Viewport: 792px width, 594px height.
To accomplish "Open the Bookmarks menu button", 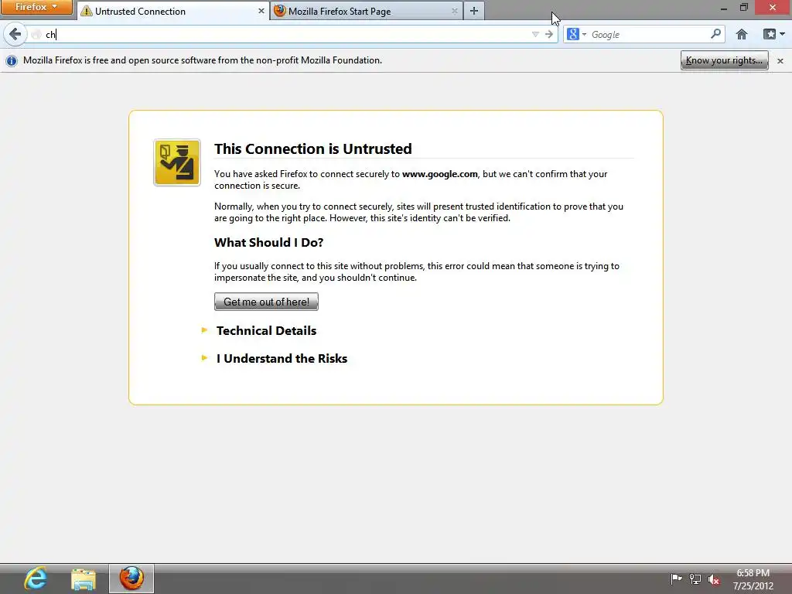I will coord(773,34).
